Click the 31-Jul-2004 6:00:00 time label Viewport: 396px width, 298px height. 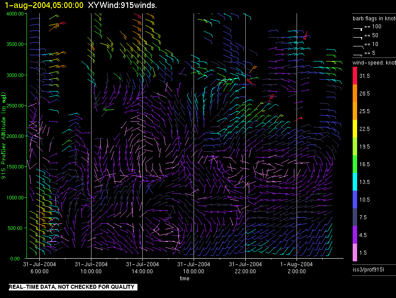39,267
